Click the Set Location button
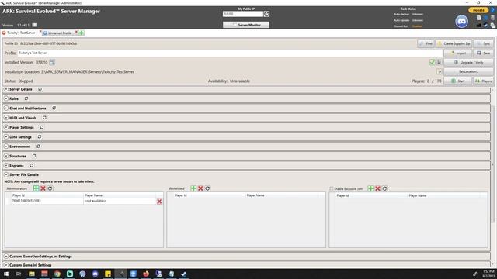 click(x=469, y=72)
